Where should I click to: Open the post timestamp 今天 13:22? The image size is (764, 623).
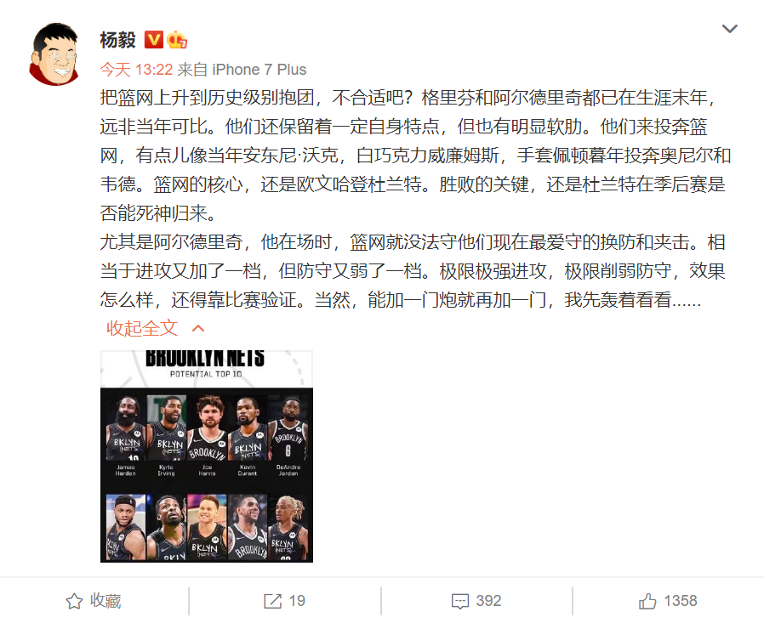point(136,70)
